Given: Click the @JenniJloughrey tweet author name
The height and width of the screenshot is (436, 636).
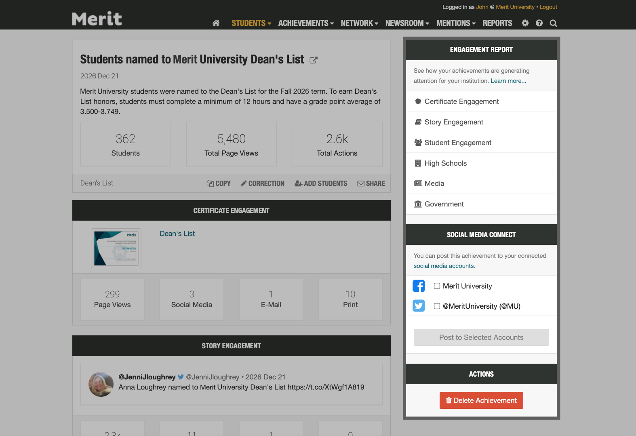Looking at the screenshot, I should [147, 377].
